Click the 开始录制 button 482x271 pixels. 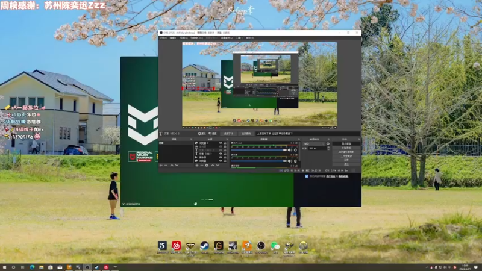pyautogui.click(x=346, y=148)
